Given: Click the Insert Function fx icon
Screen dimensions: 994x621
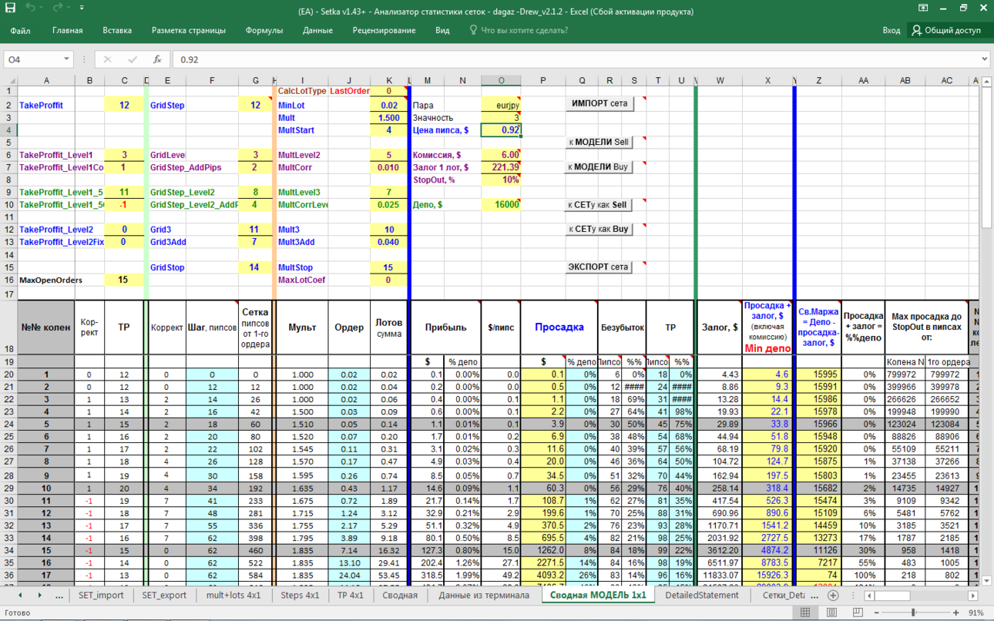Looking at the screenshot, I should (x=157, y=59).
